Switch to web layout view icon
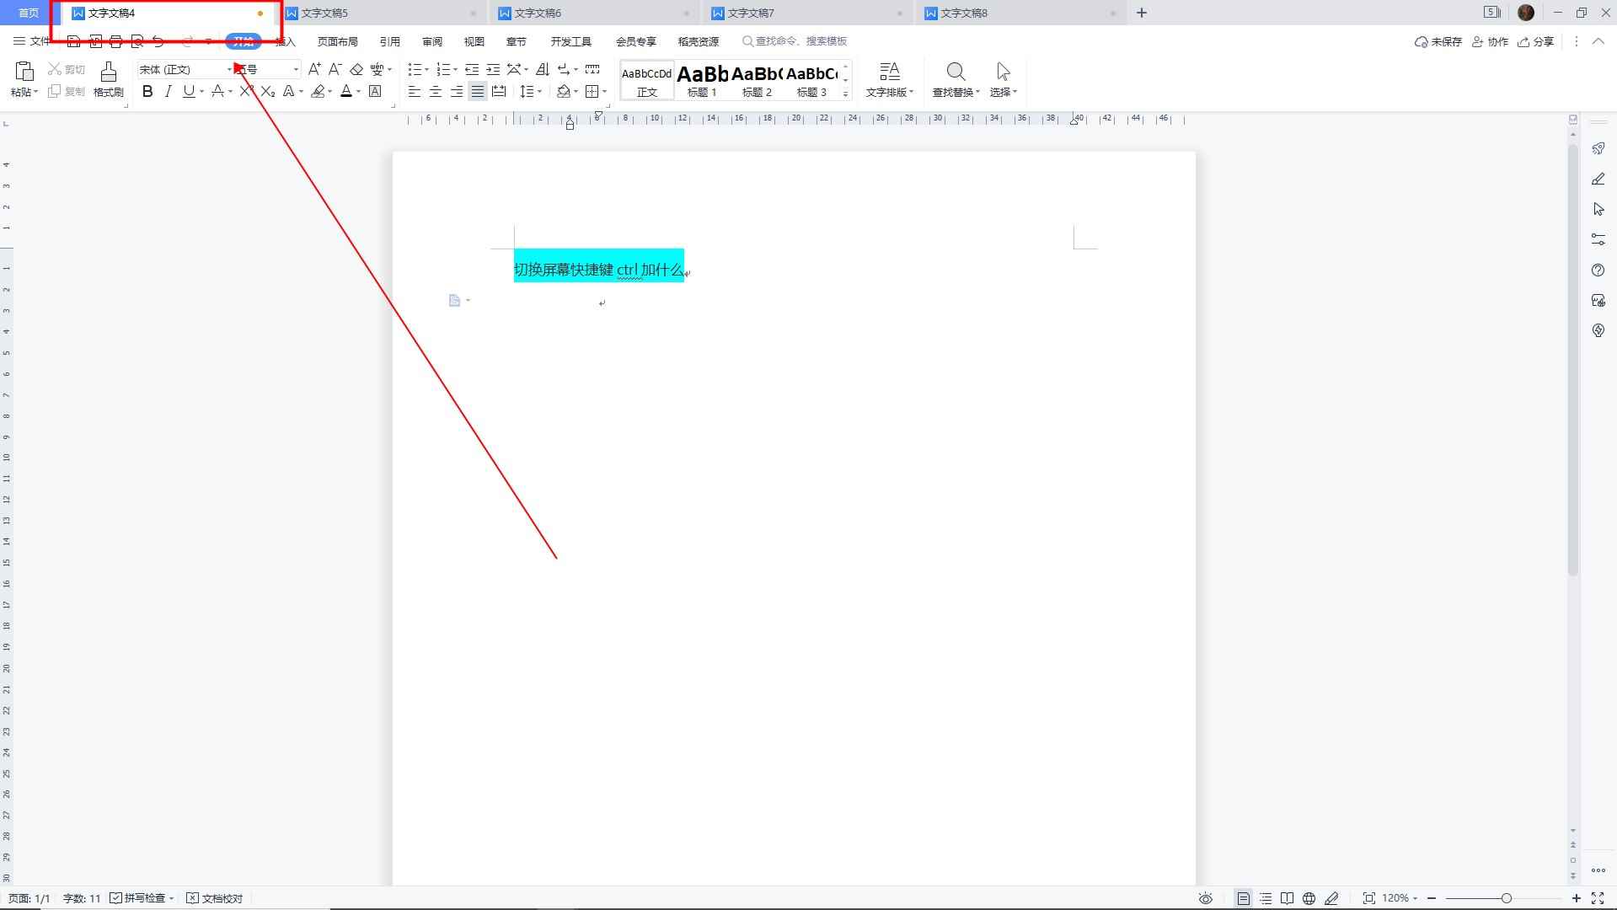Viewport: 1617px width, 910px height. (1309, 898)
